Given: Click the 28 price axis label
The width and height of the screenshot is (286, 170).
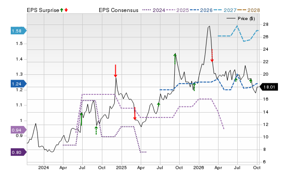Looking at the screenshot, I should (x=265, y=24).
